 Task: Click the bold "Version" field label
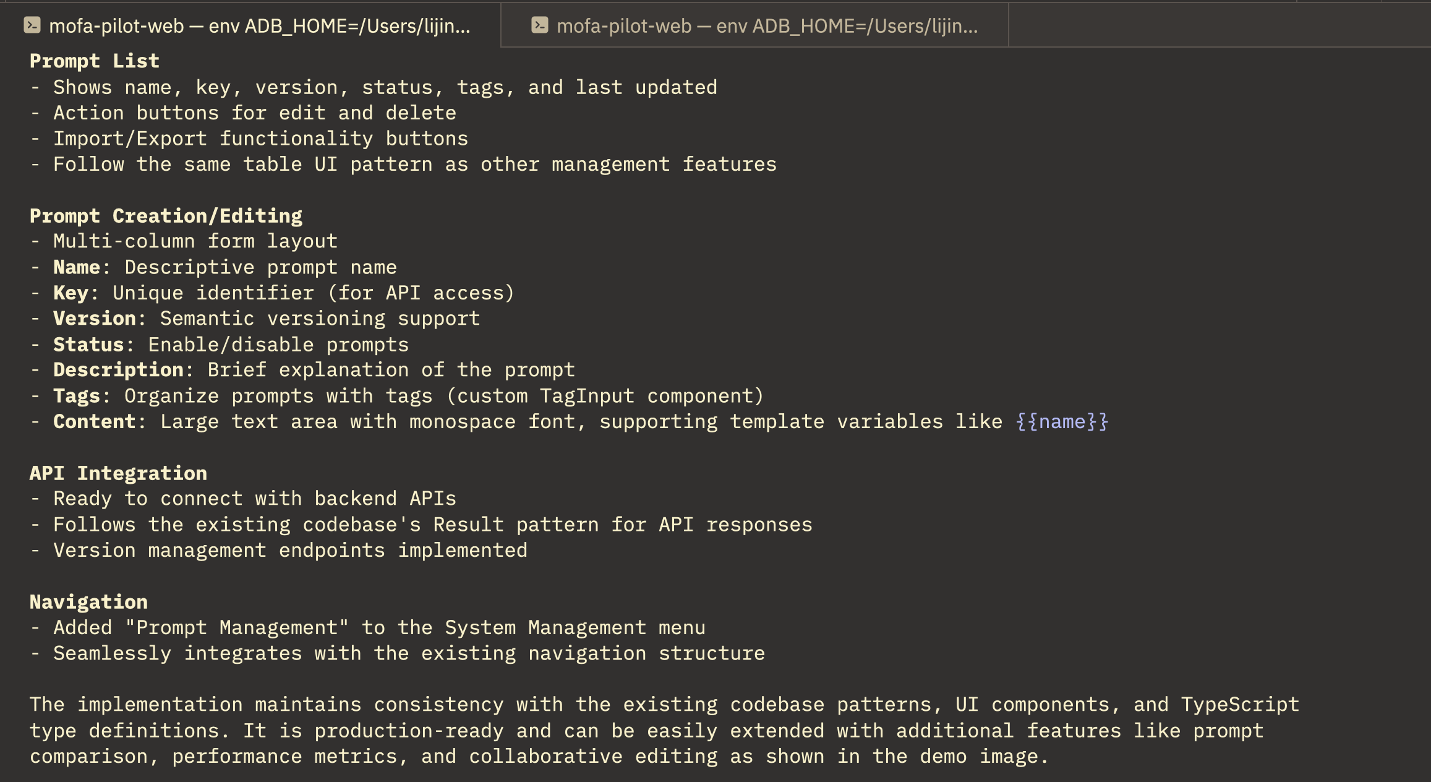pos(94,319)
